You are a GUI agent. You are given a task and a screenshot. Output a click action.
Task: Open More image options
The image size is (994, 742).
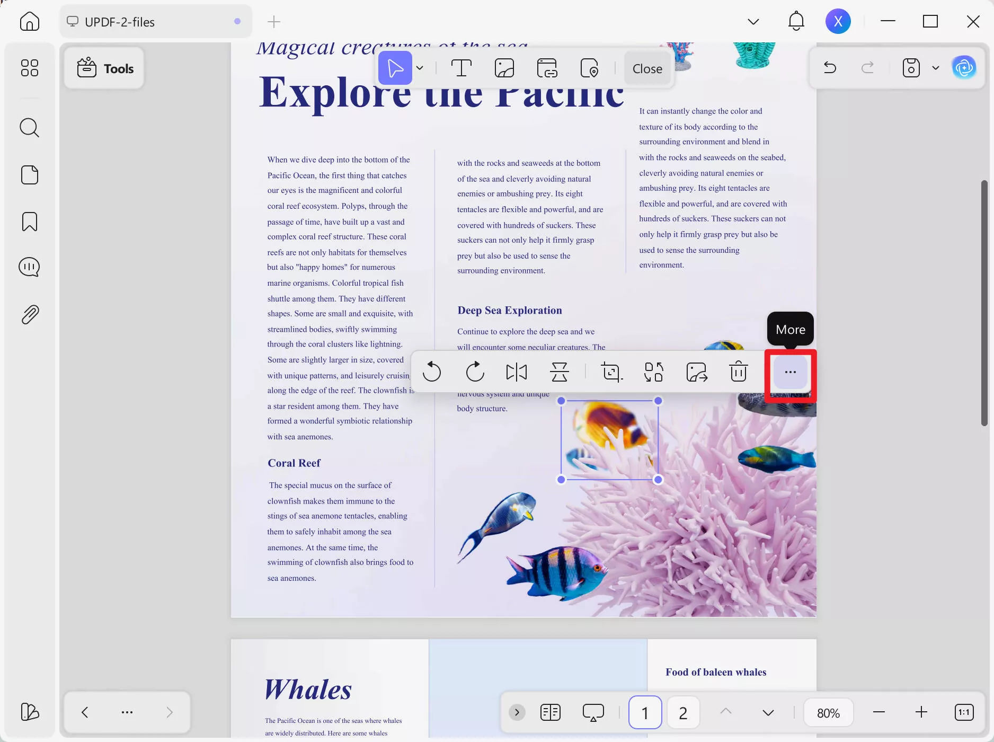point(791,372)
